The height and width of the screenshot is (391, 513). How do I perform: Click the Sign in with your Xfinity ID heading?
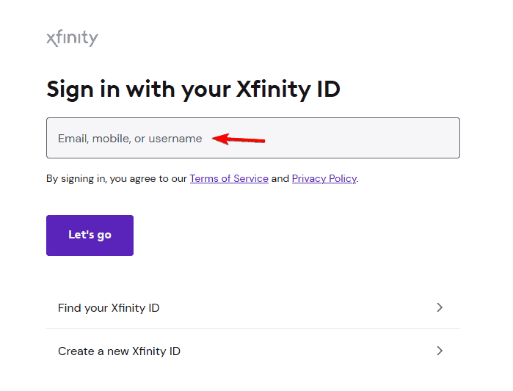pos(193,89)
